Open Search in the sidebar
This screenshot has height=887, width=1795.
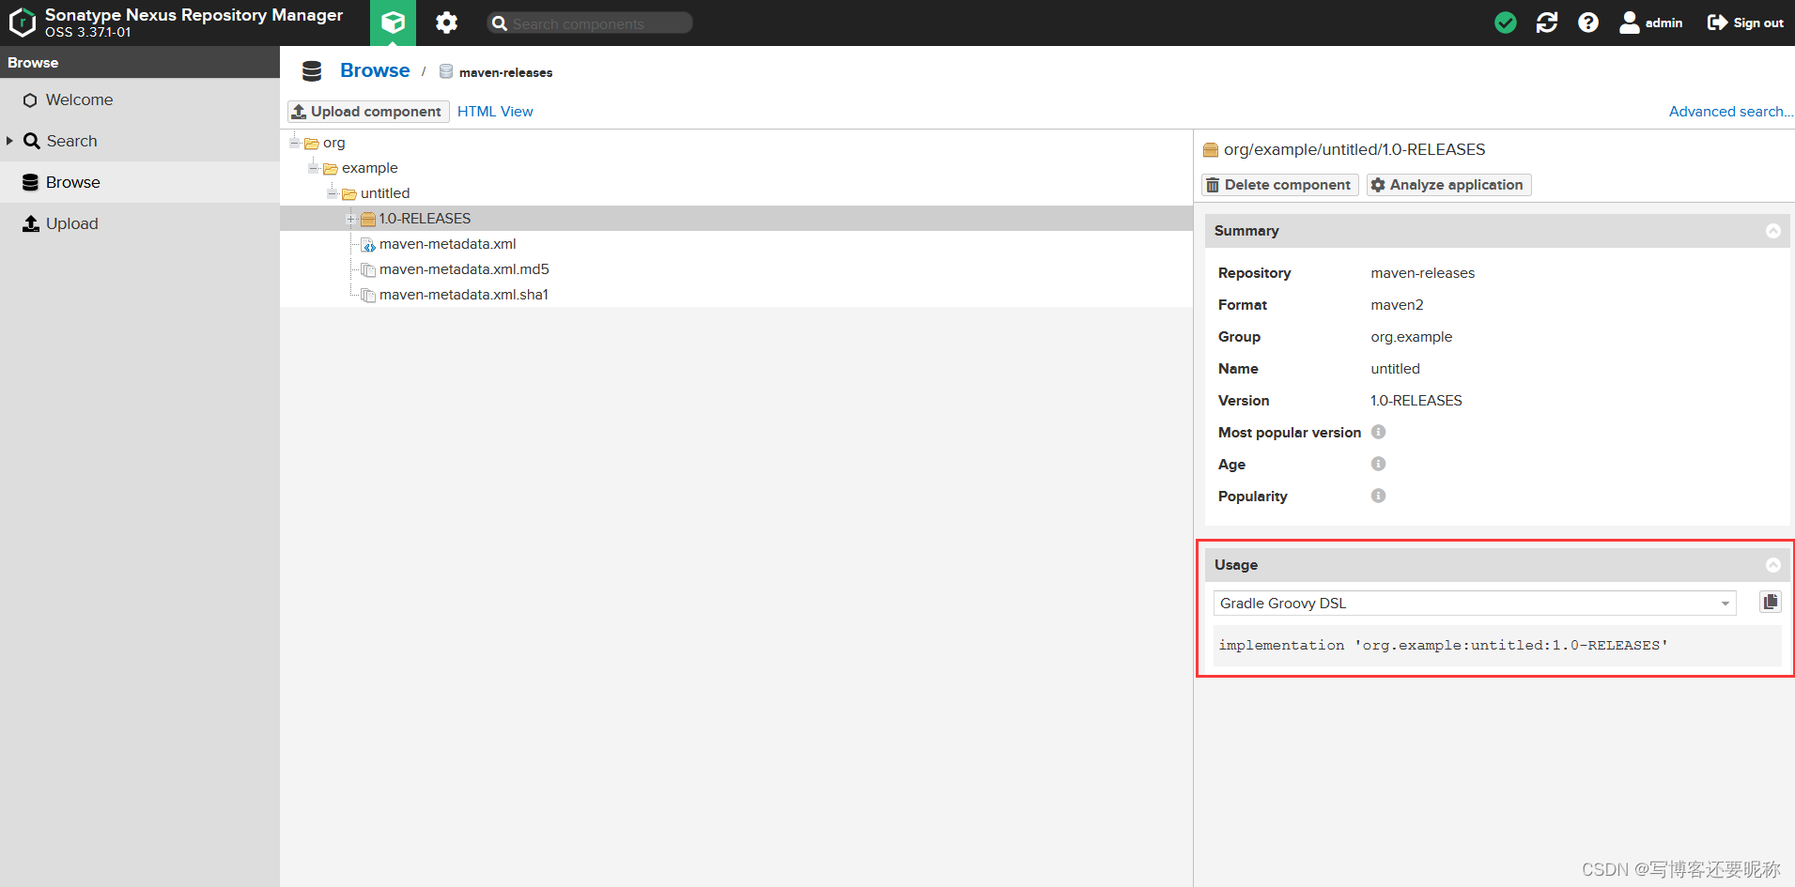(139, 141)
